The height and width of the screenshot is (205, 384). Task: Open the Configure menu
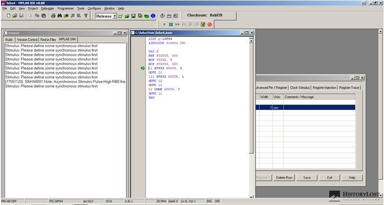[94, 8]
